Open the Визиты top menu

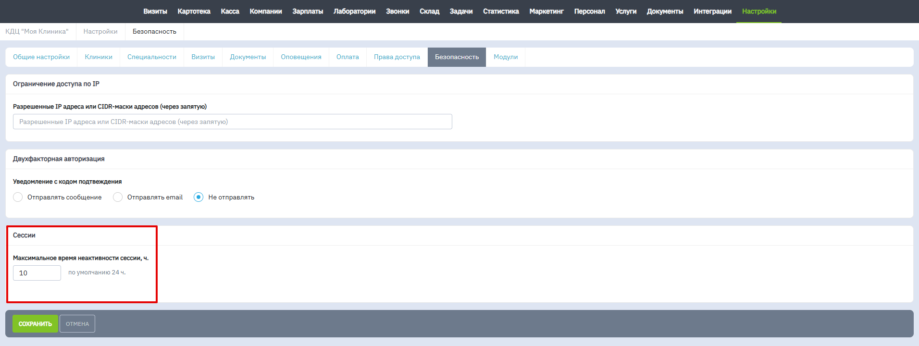click(x=155, y=11)
